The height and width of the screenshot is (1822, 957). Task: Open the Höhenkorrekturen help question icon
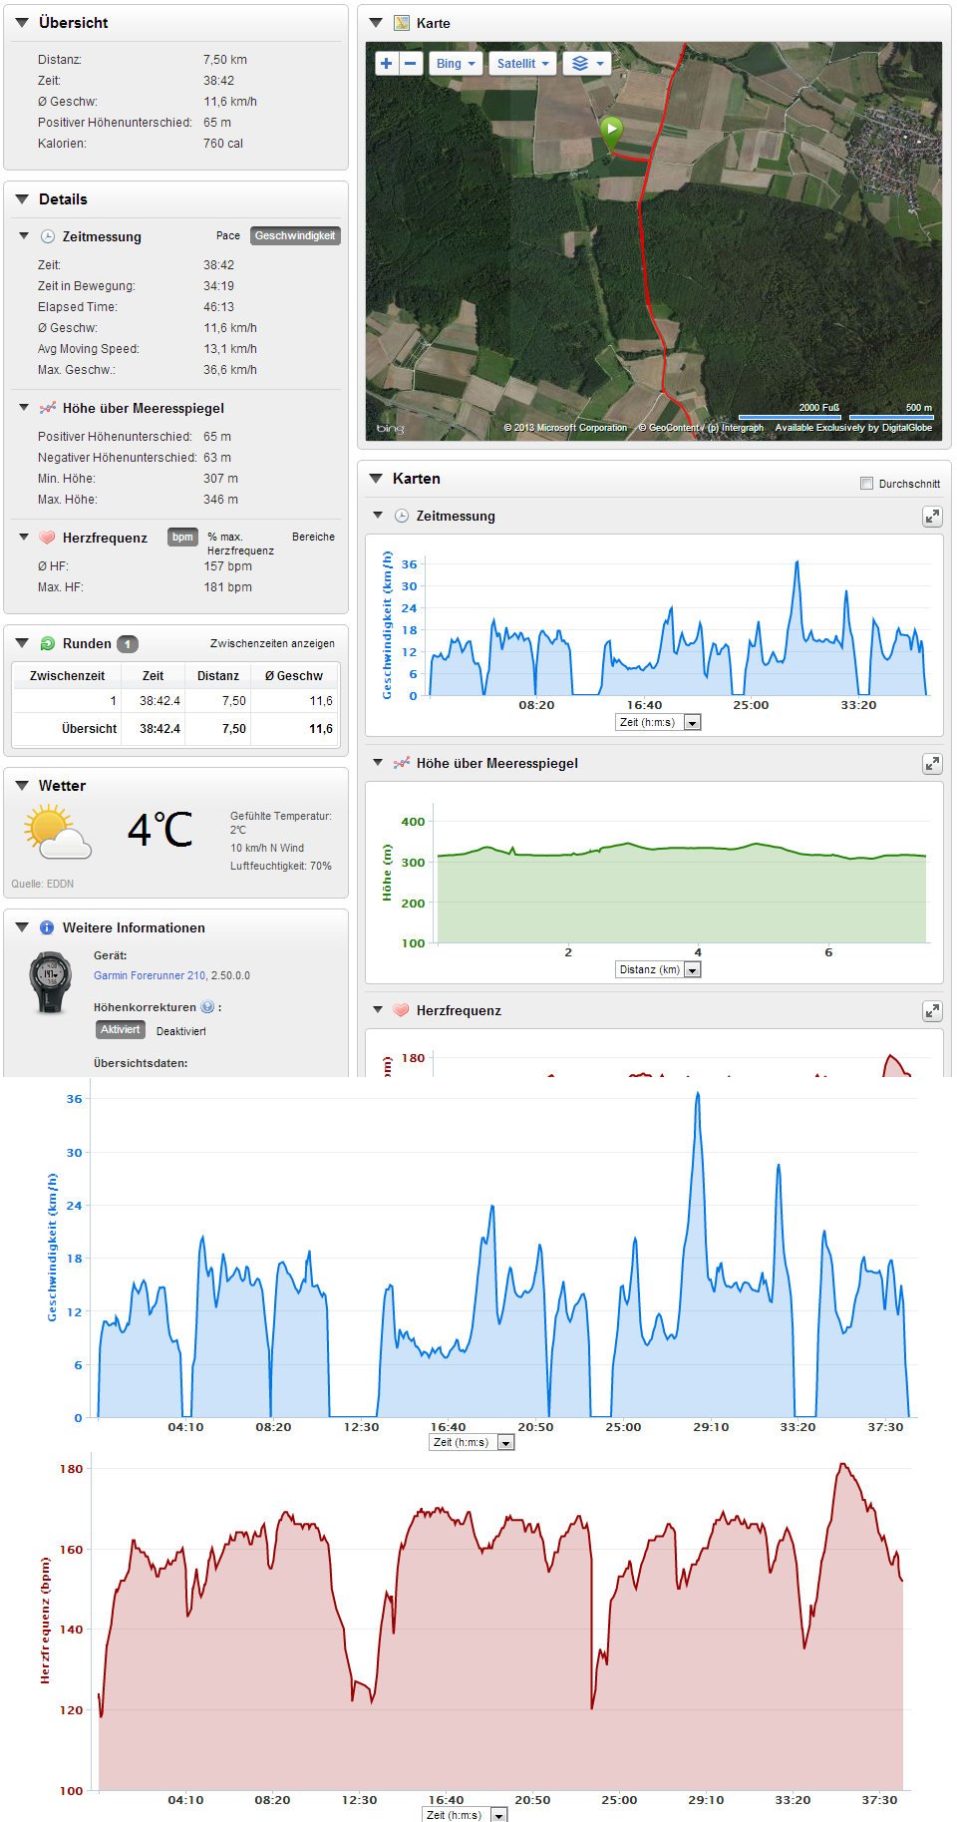207,1007
